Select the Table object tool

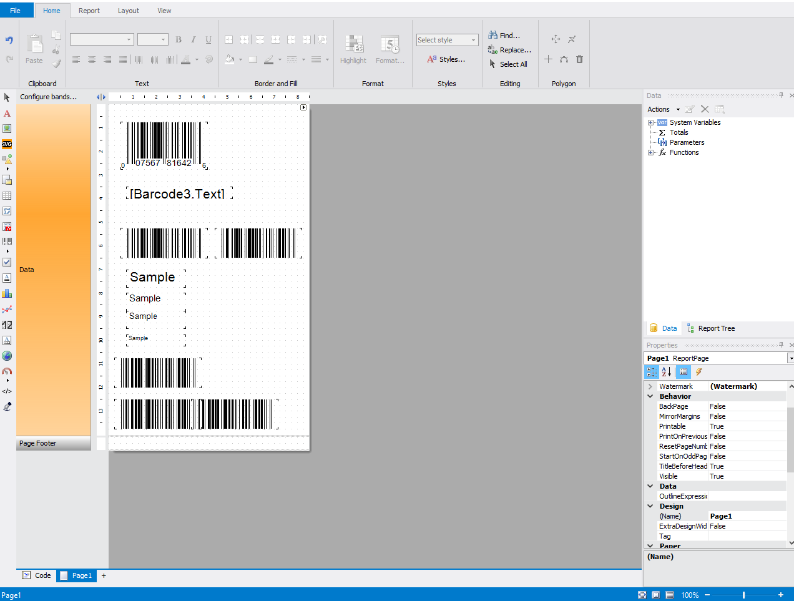[x=7, y=196]
